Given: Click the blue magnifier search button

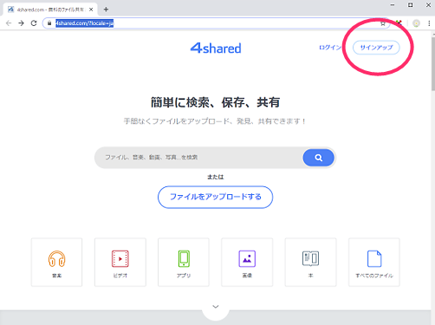Looking at the screenshot, I should click(318, 158).
